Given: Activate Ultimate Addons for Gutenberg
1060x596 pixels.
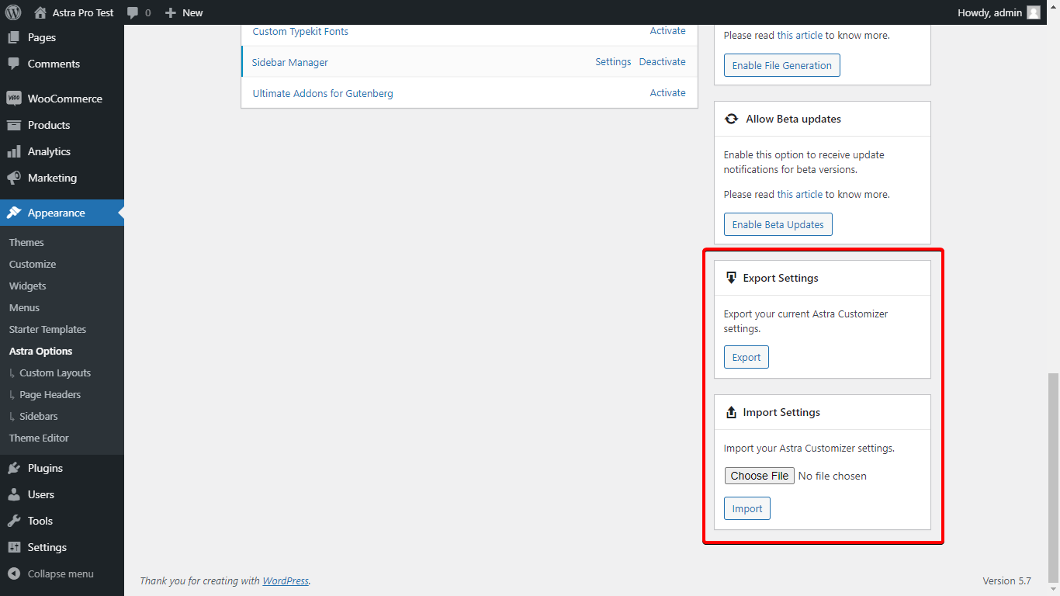Looking at the screenshot, I should tap(667, 93).
